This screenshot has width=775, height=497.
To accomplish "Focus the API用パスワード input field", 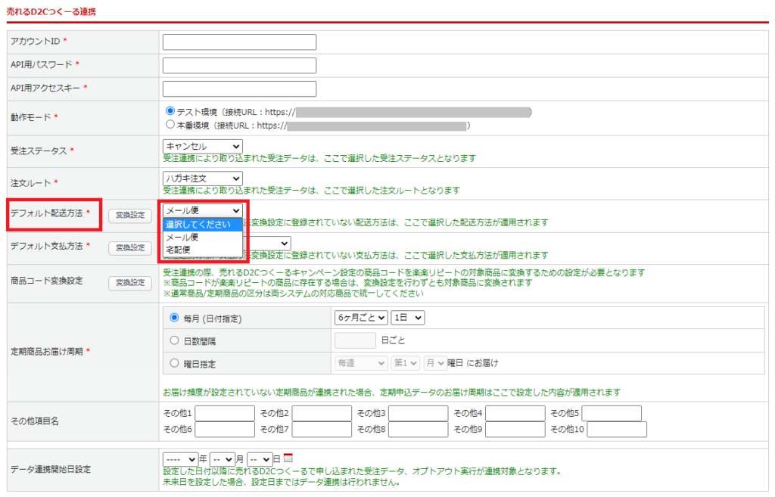I will pos(239,65).
